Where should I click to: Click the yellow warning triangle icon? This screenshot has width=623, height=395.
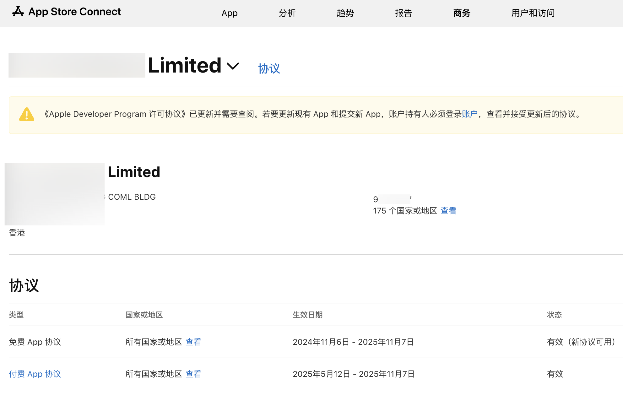click(27, 114)
